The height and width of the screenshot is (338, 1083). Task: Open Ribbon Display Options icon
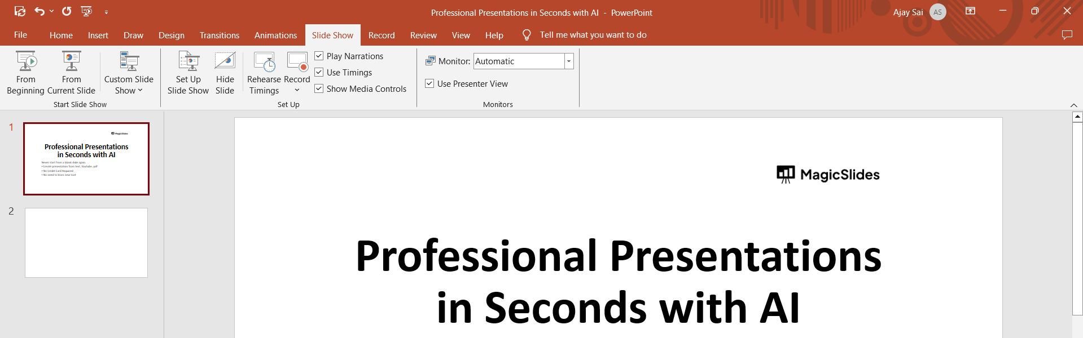point(971,11)
